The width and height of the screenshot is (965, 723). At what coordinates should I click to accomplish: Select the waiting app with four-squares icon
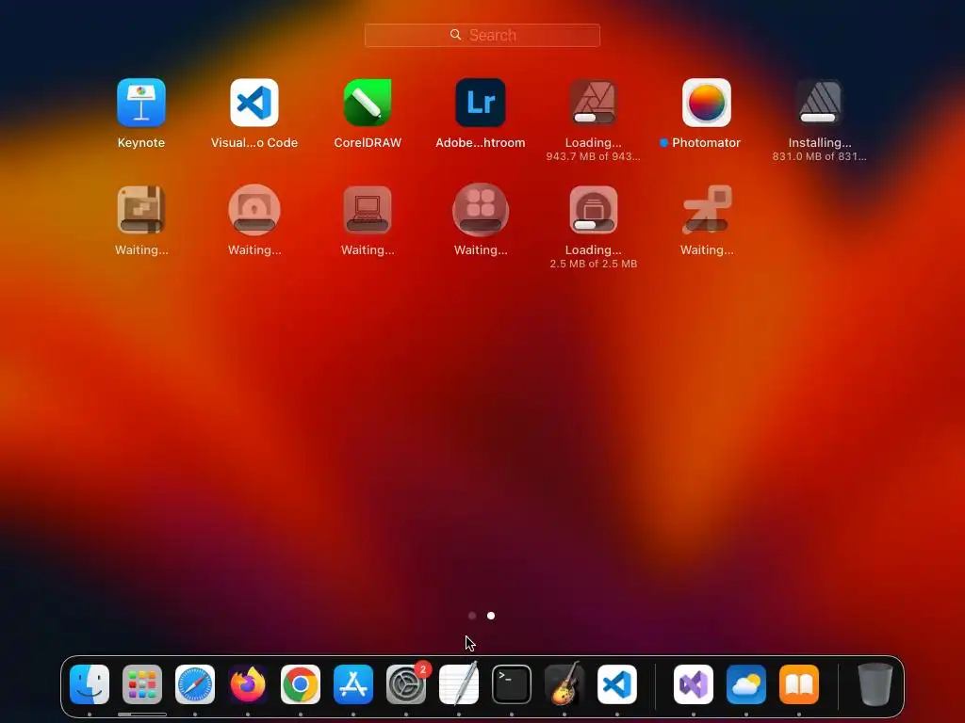(481, 210)
